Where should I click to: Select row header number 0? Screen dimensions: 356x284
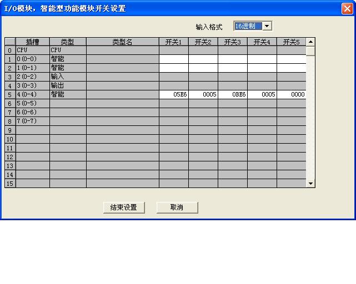(10, 50)
